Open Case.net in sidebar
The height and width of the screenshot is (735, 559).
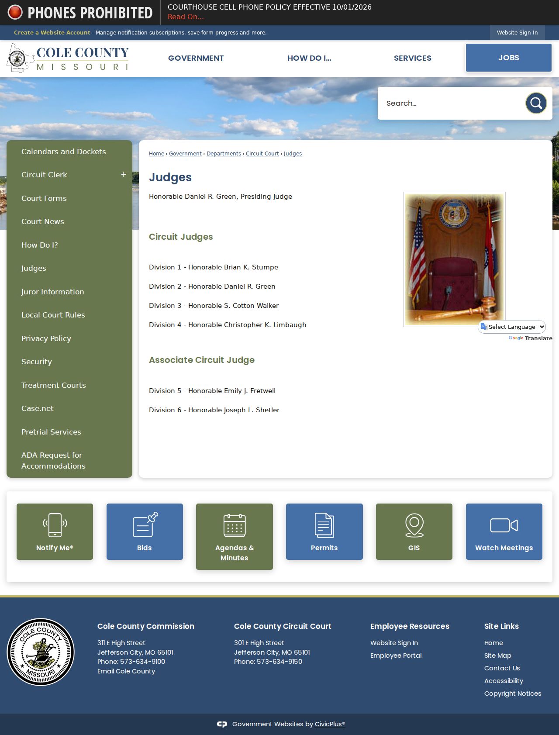tap(38, 408)
